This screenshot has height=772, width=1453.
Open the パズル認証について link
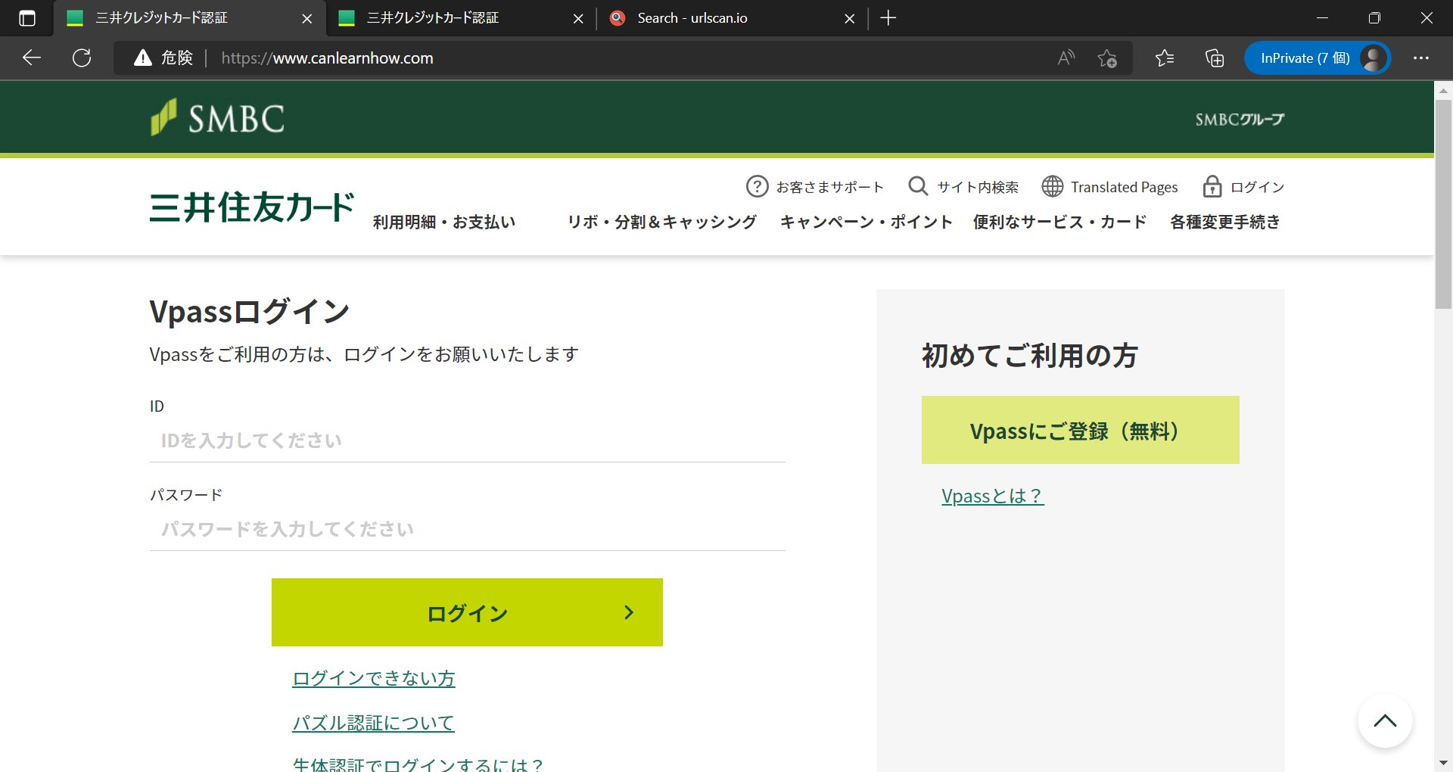pyautogui.click(x=373, y=723)
